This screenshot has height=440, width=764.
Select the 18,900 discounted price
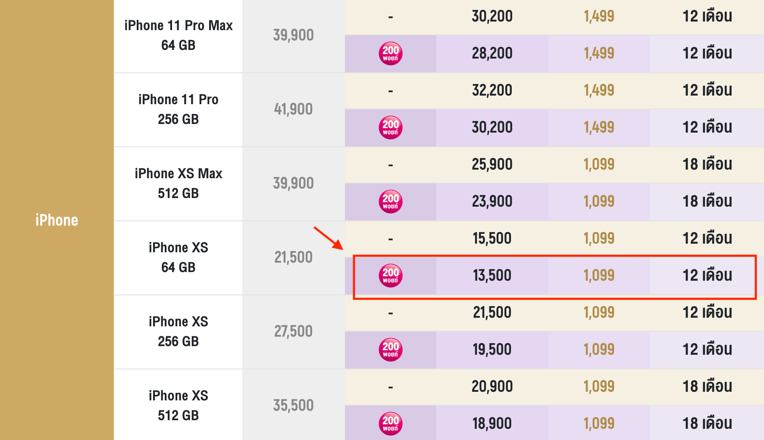pyautogui.click(x=492, y=424)
